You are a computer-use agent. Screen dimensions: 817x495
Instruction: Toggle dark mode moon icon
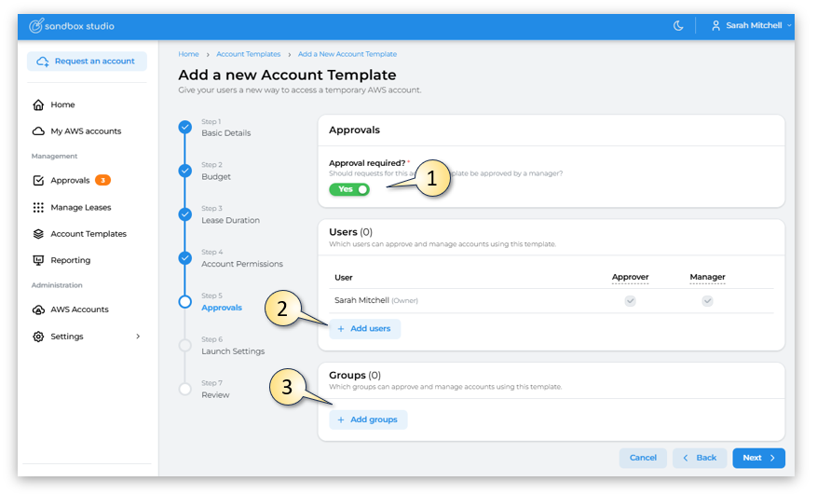click(x=678, y=26)
